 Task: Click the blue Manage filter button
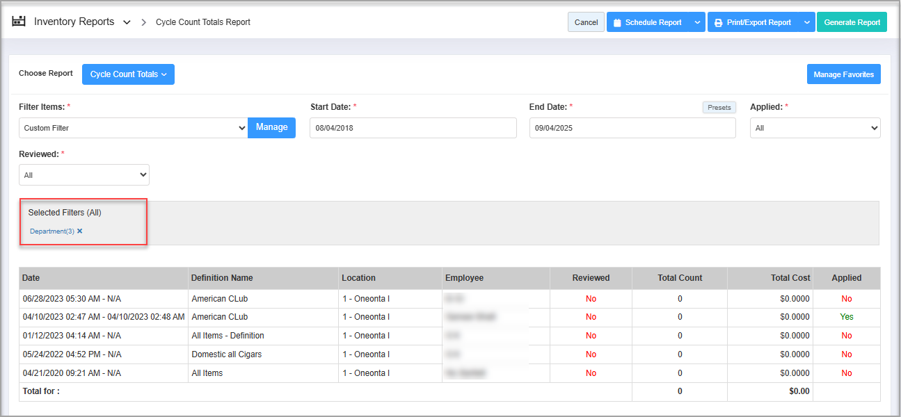pyautogui.click(x=271, y=127)
